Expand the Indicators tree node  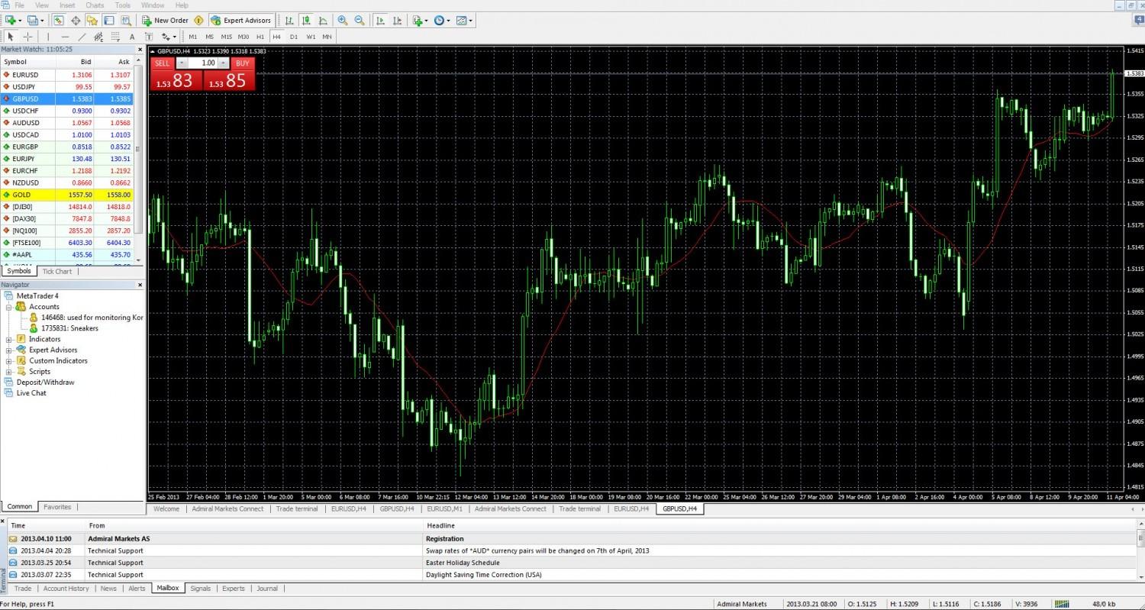click(9, 339)
